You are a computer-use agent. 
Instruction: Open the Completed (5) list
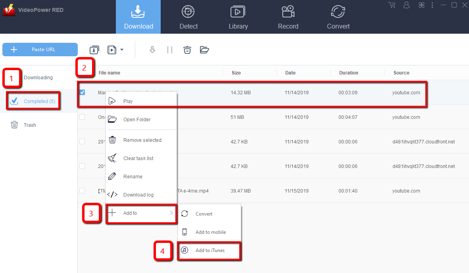(39, 101)
